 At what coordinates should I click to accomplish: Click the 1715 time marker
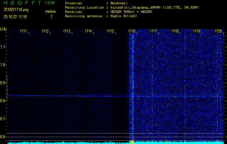coord(110,31)
